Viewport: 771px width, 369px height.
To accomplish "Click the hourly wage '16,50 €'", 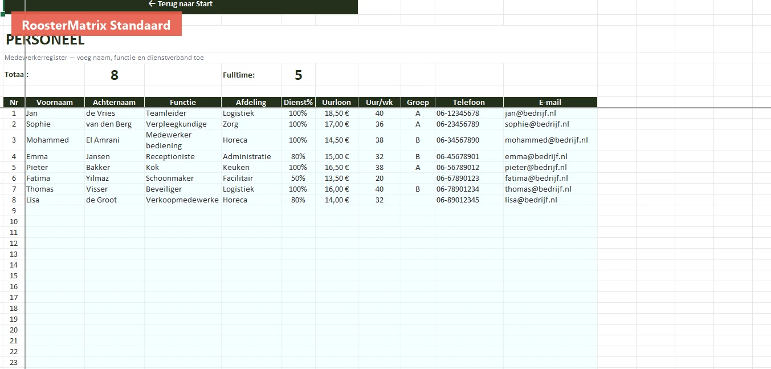I will tap(337, 168).
